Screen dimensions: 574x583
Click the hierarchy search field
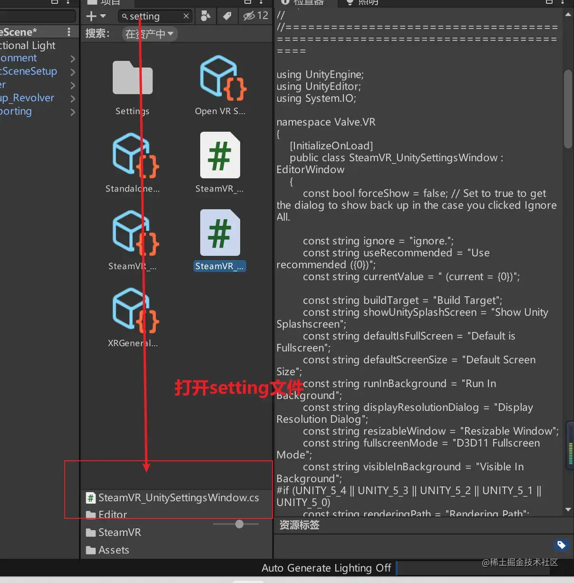[38, 16]
